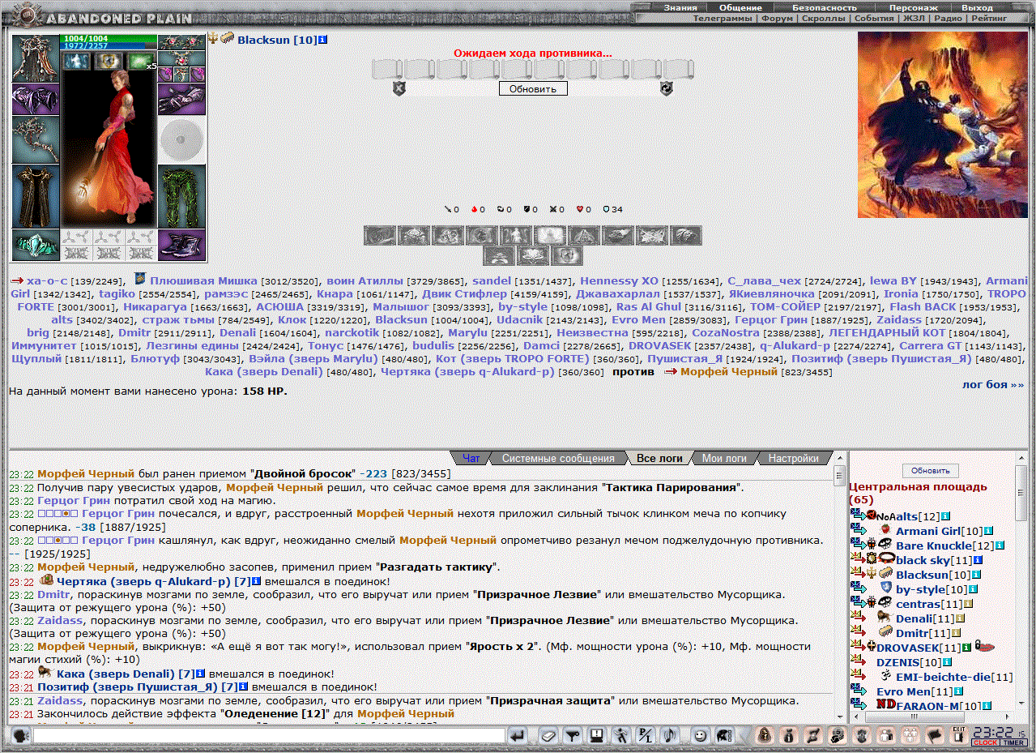Click the Выход menu item
The height and width of the screenshot is (753, 1036).
[x=977, y=7]
